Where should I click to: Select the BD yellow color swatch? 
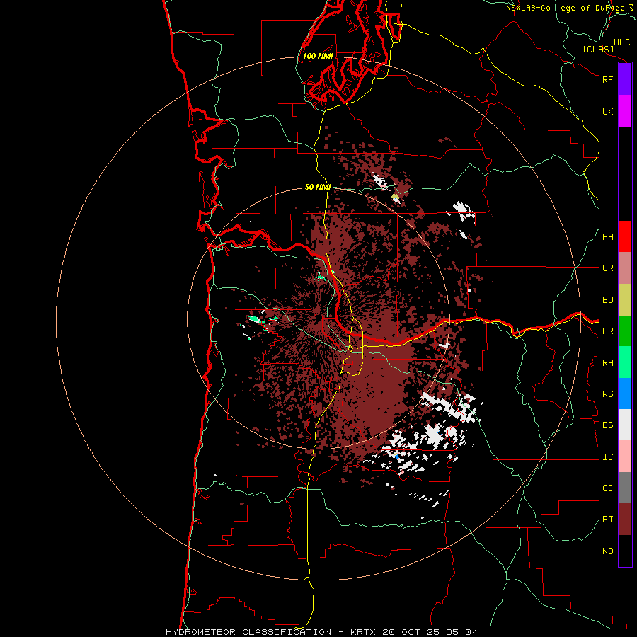625,300
